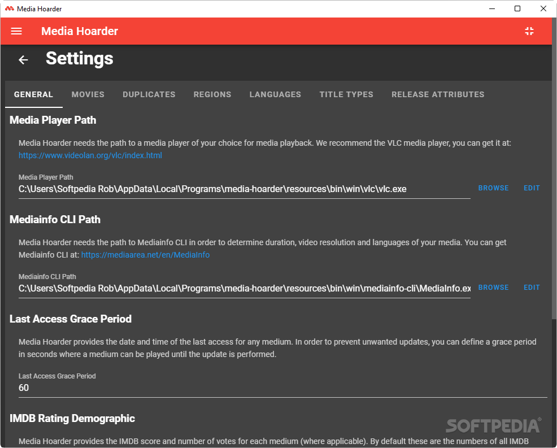The height and width of the screenshot is (448, 557).
Task: Click the vertical scrollbar on the right
Action: pyautogui.click(x=554, y=168)
